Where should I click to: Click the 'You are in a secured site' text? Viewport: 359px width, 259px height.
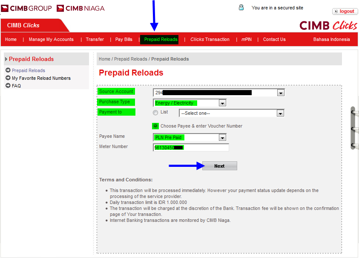coord(277,8)
